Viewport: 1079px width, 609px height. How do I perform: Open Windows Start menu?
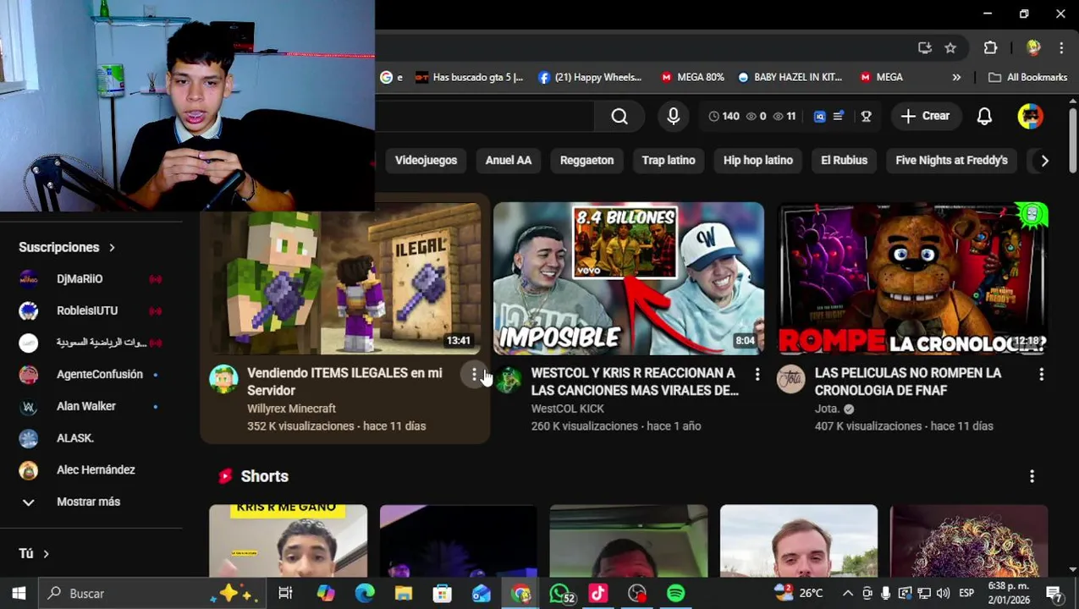tap(19, 594)
